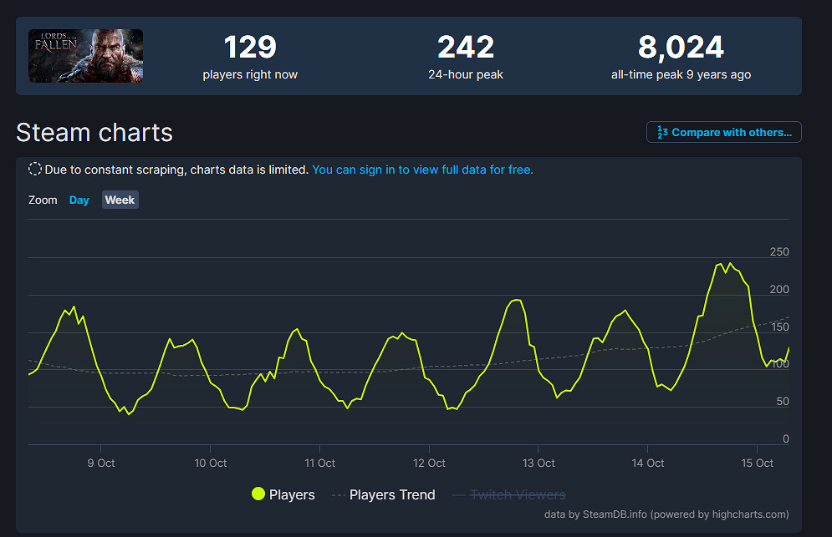Enable the Twitch Viewers series
This screenshot has height=537, width=832.
(518, 494)
